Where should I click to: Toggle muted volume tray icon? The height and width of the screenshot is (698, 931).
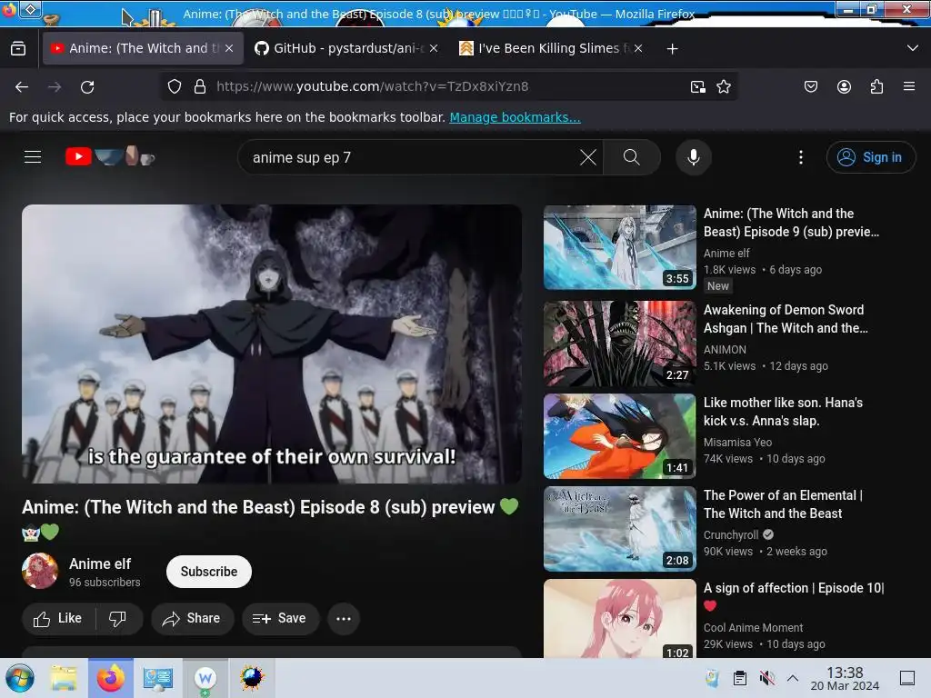(x=766, y=678)
